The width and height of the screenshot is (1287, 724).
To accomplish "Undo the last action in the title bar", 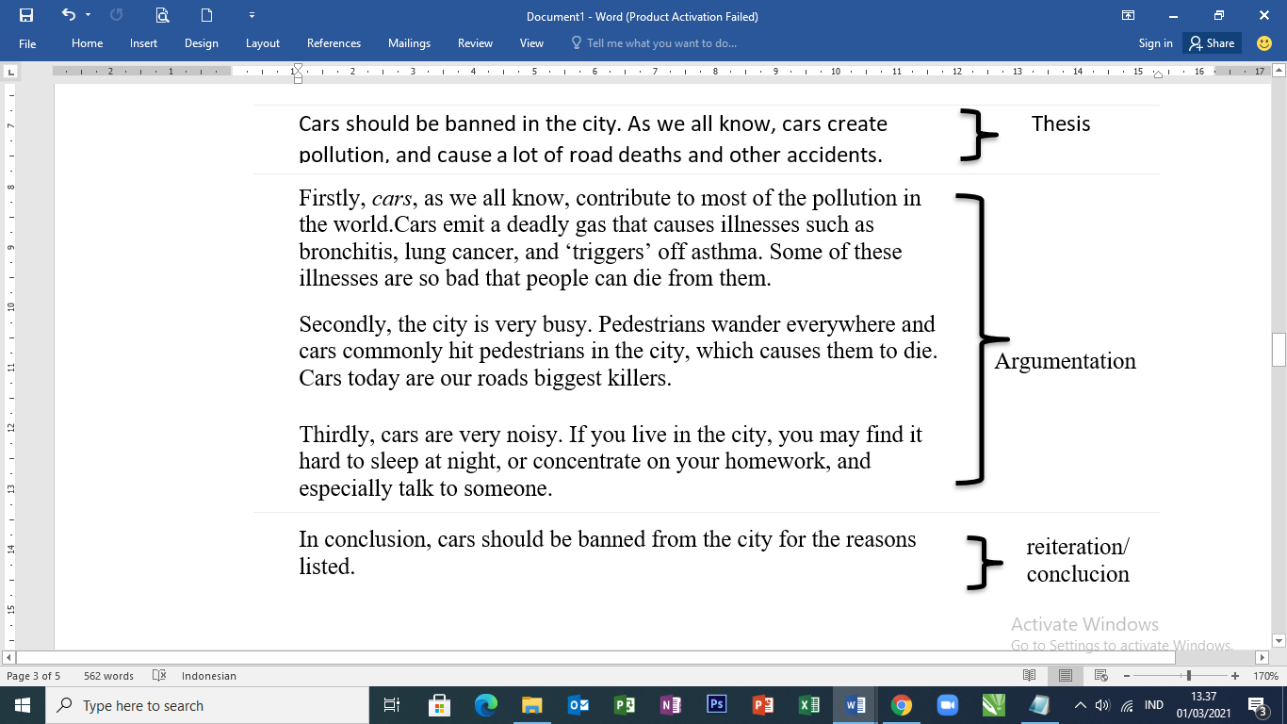I will tap(68, 15).
